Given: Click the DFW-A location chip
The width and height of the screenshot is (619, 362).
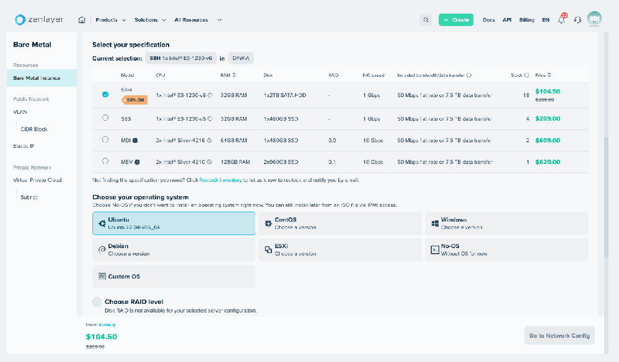Looking at the screenshot, I should tap(241, 58).
